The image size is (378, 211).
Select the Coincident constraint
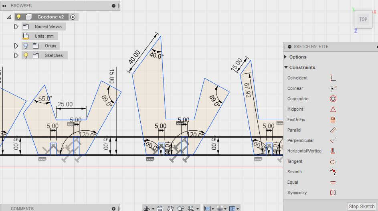tap(333, 78)
